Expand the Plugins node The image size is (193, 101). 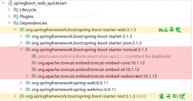[x=9, y=16]
